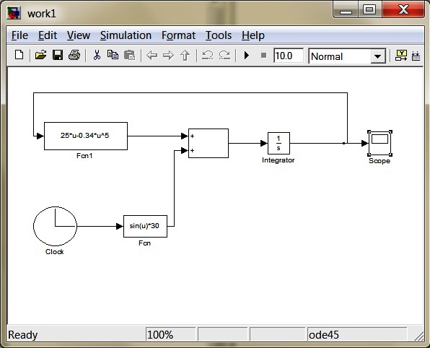Image resolution: width=430 pixels, height=348 pixels.
Task: Select the Integrator 1/s block
Action: 278,143
